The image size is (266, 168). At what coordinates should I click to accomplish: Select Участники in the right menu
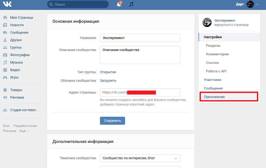212,80
